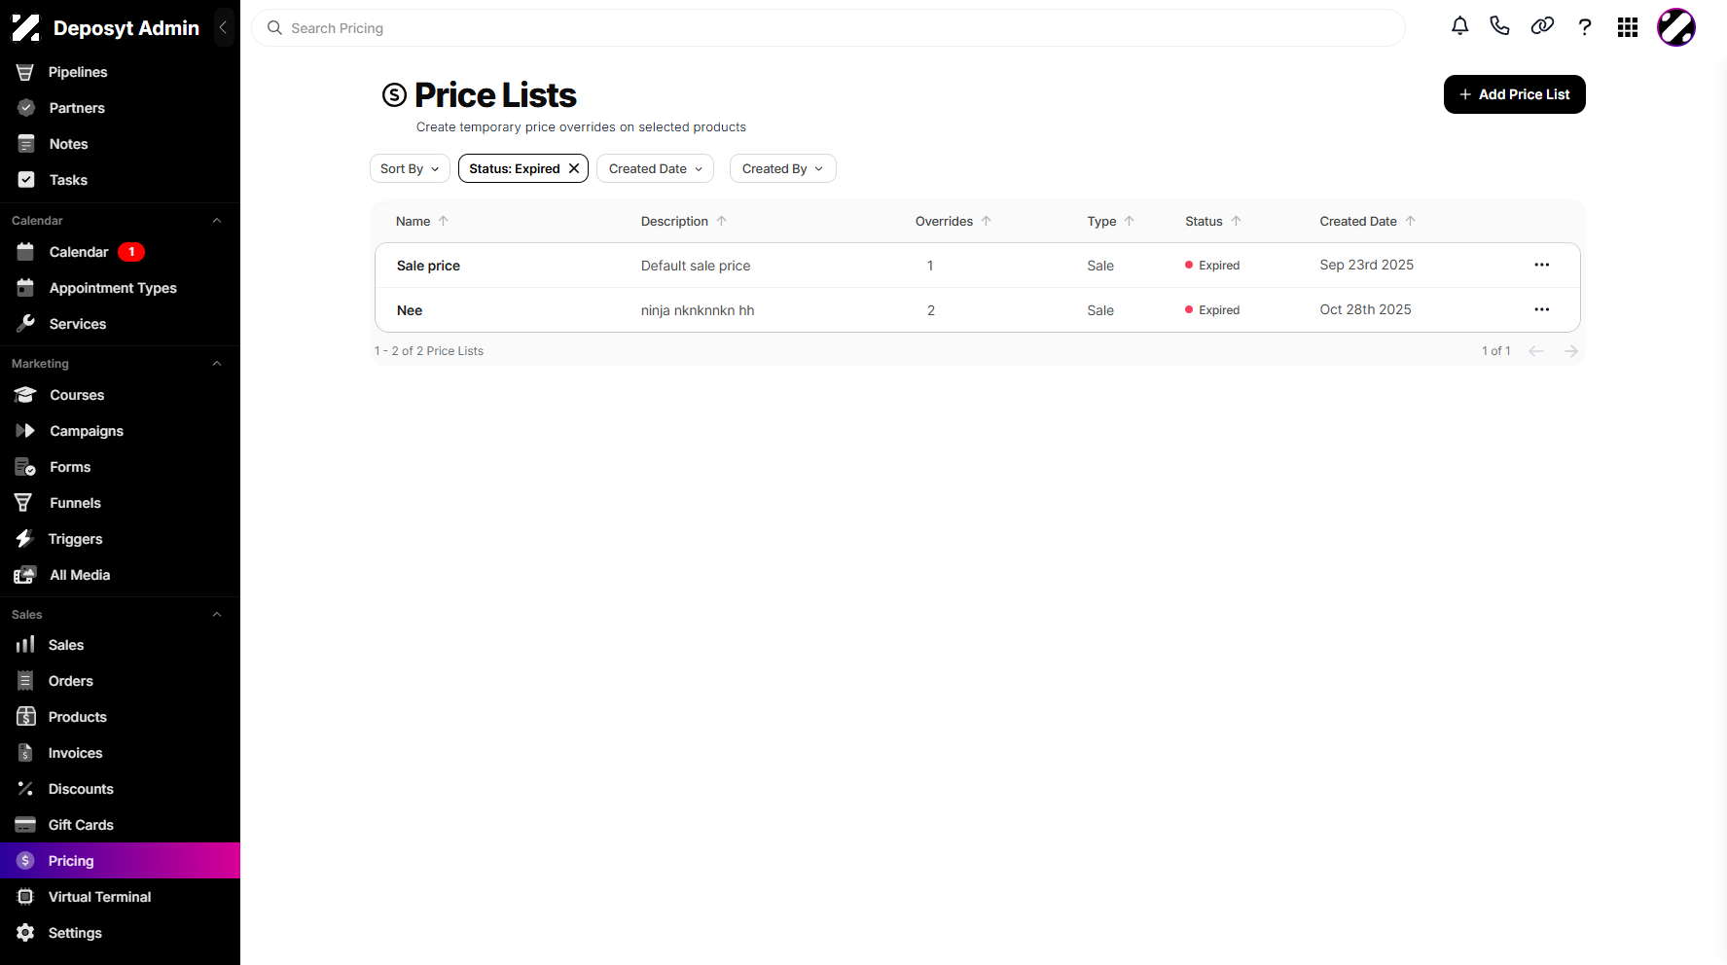This screenshot has width=1727, height=965.
Task: Sort the table by Overrides column
Action: tap(953, 221)
